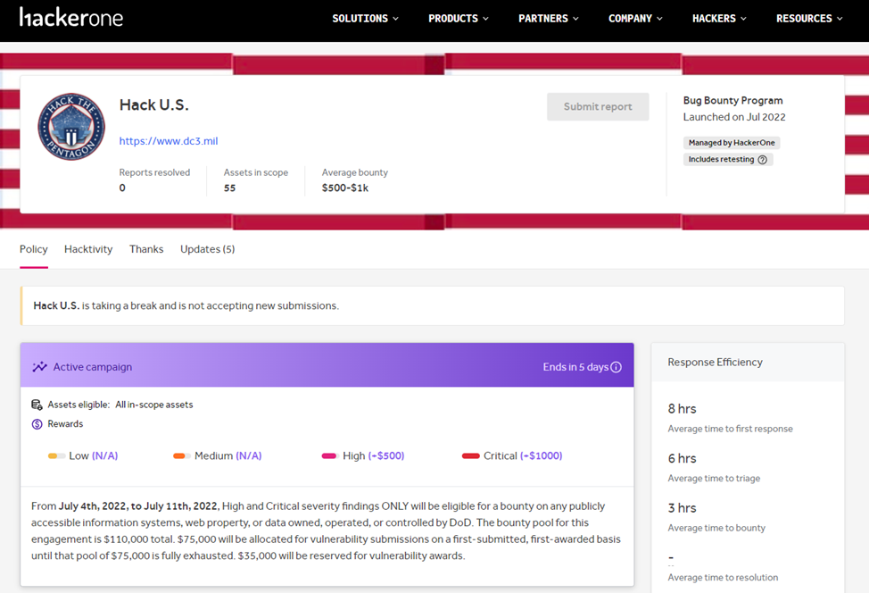Expand the Hackers menu

[719, 18]
